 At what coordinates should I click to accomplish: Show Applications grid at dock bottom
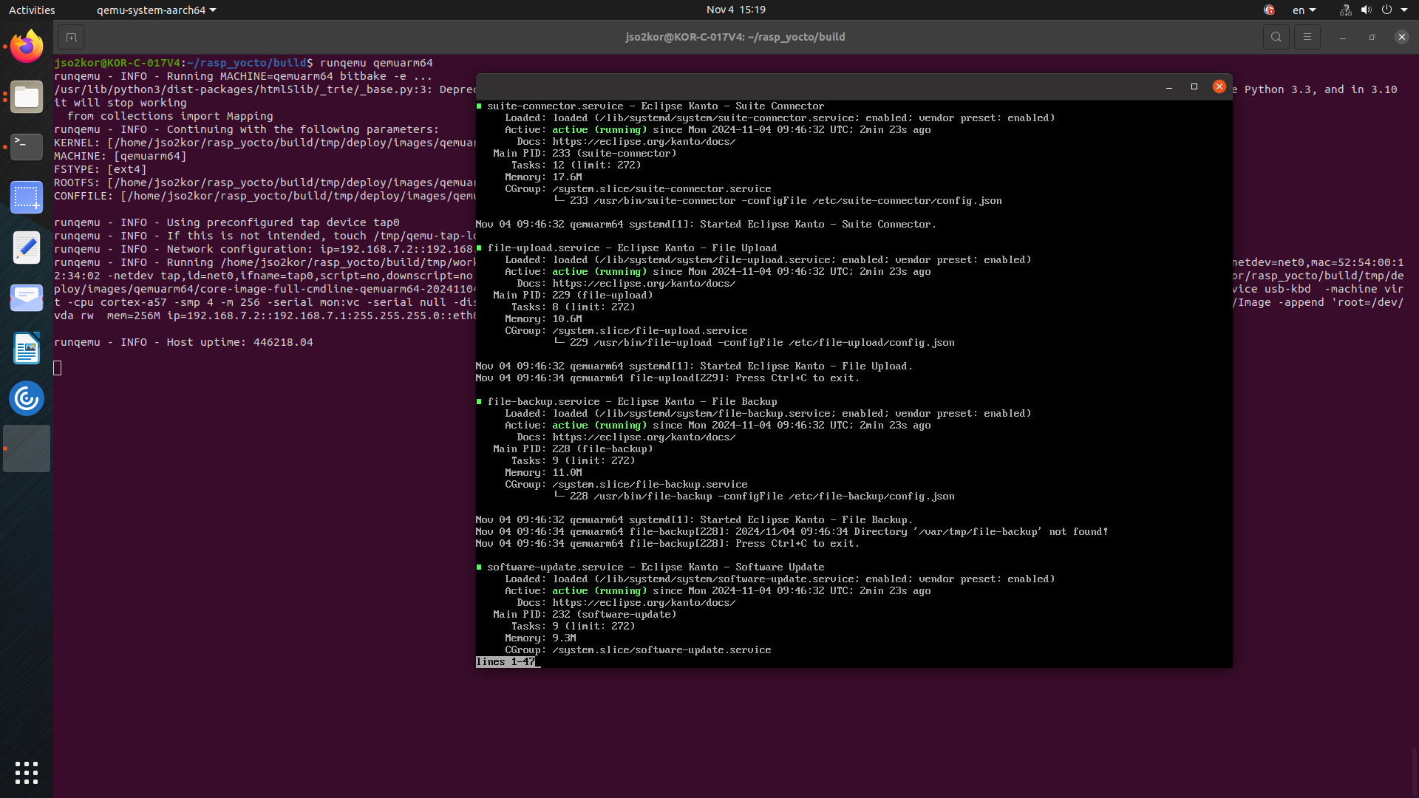[x=27, y=773]
